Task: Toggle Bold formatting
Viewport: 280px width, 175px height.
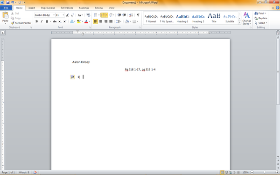Action: (x=36, y=21)
